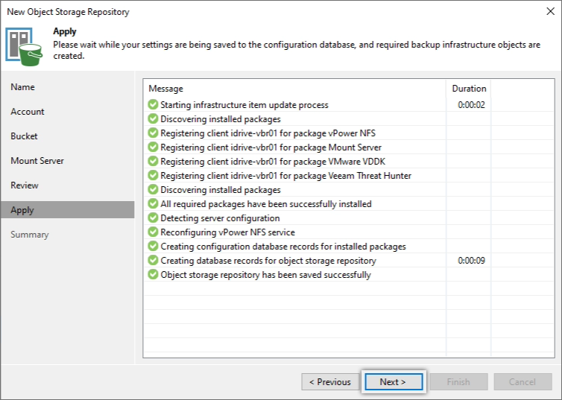This screenshot has height=400, width=562.
Task: Open the Review step
Action: (x=25, y=185)
